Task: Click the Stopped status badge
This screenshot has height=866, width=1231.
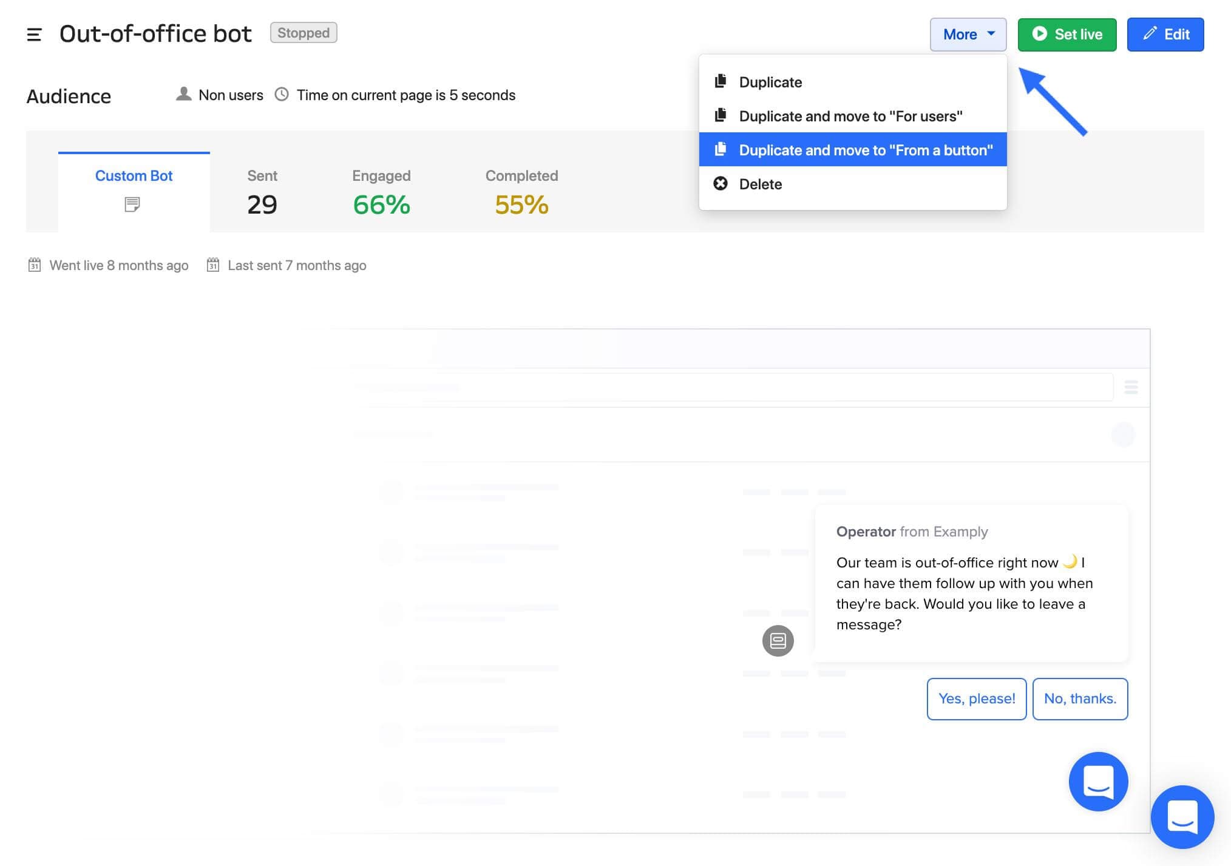Action: tap(304, 33)
